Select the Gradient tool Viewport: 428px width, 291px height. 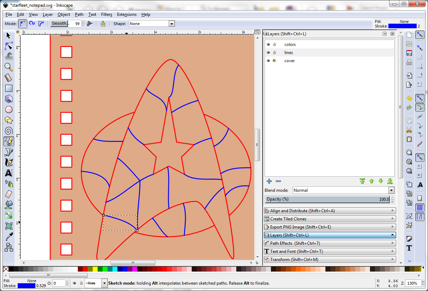pyautogui.click(x=8, y=215)
